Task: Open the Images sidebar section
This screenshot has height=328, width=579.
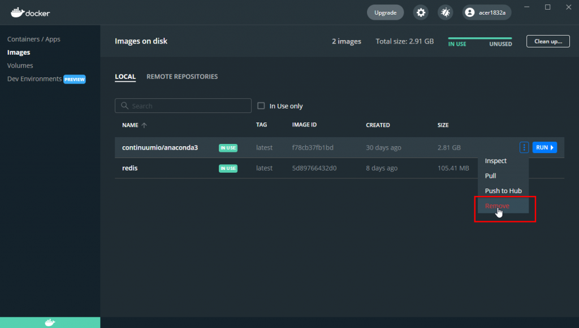Action: (x=19, y=53)
